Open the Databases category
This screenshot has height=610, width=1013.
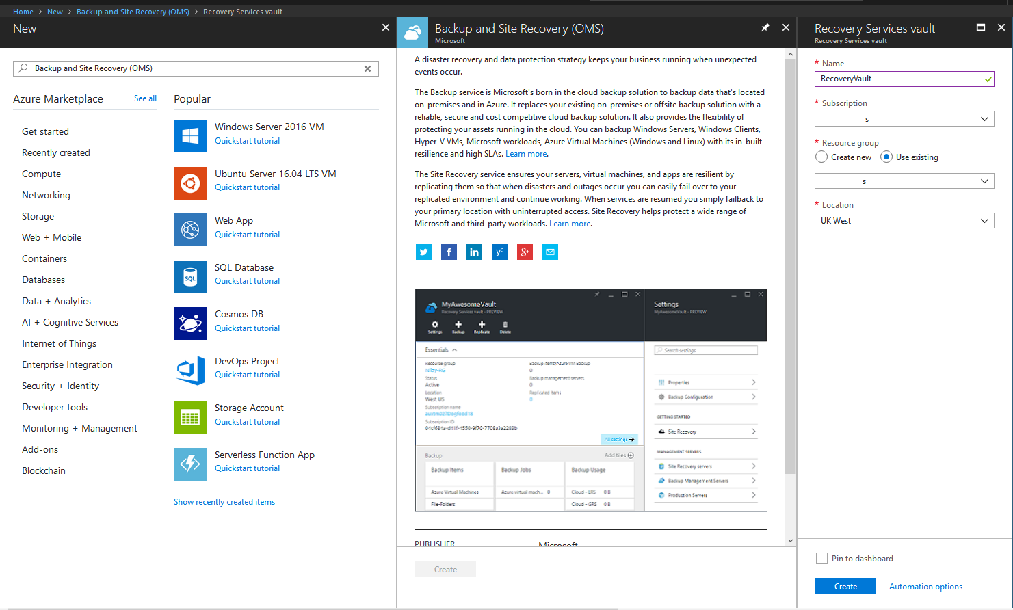43,280
